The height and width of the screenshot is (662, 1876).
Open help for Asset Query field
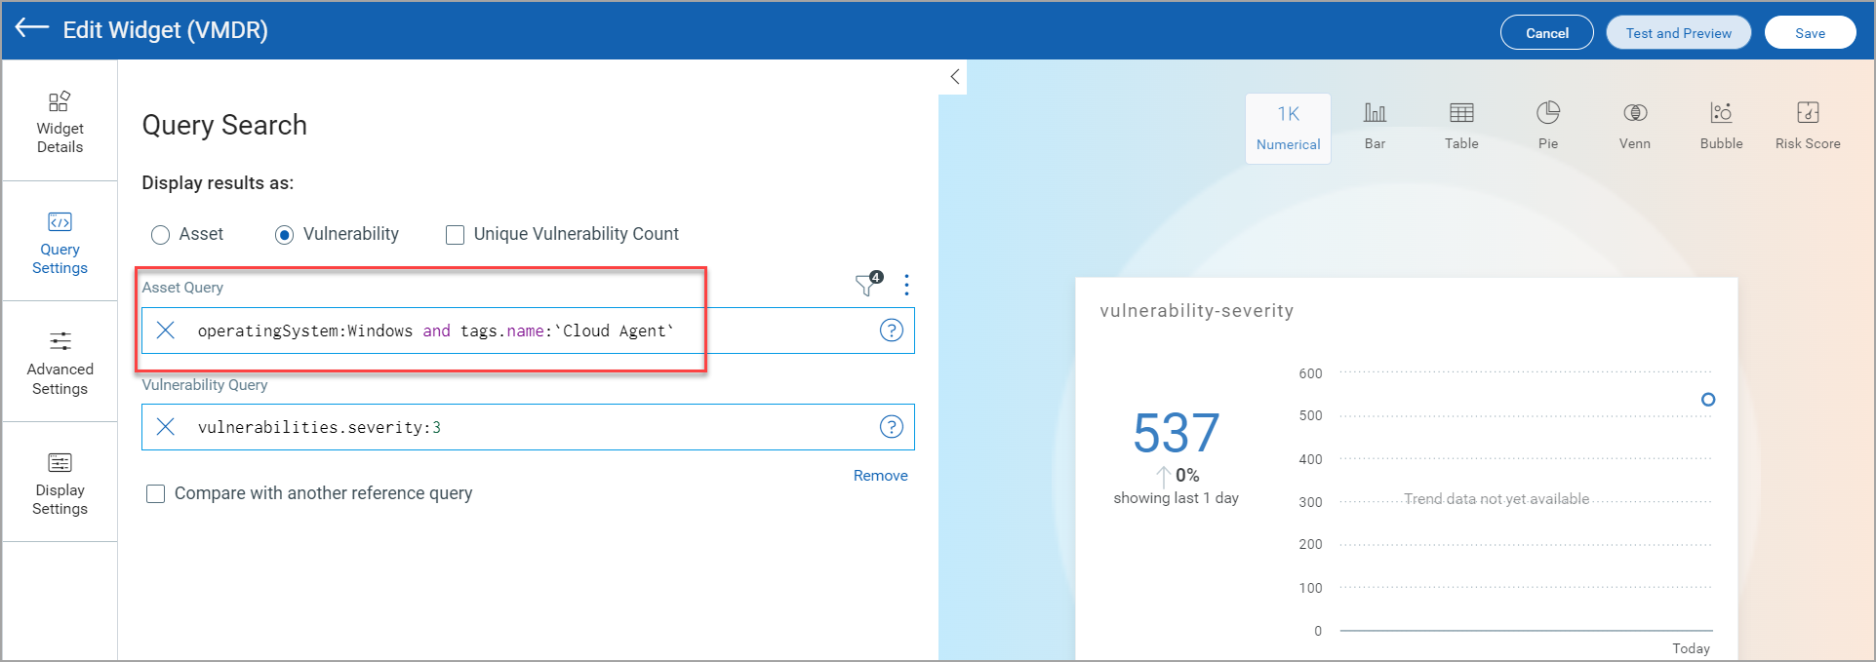pyautogui.click(x=892, y=331)
